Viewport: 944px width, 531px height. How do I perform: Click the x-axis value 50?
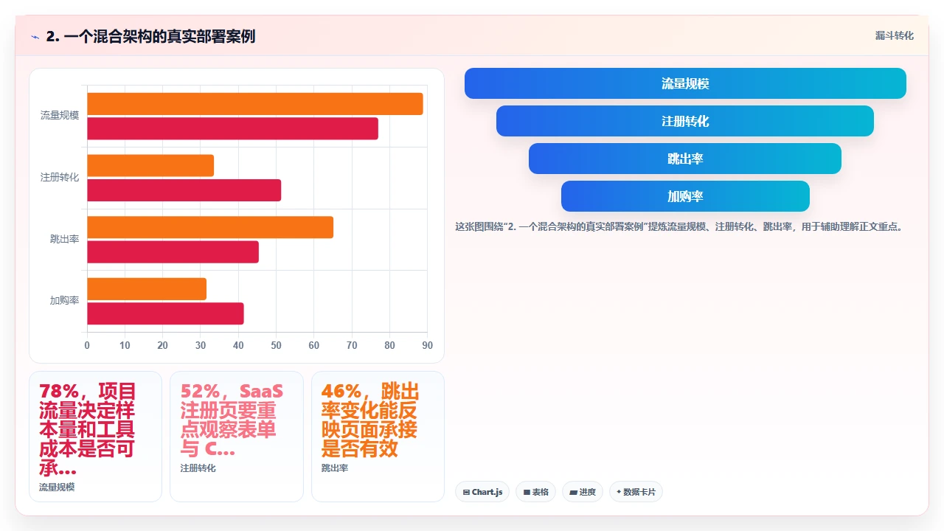(276, 345)
